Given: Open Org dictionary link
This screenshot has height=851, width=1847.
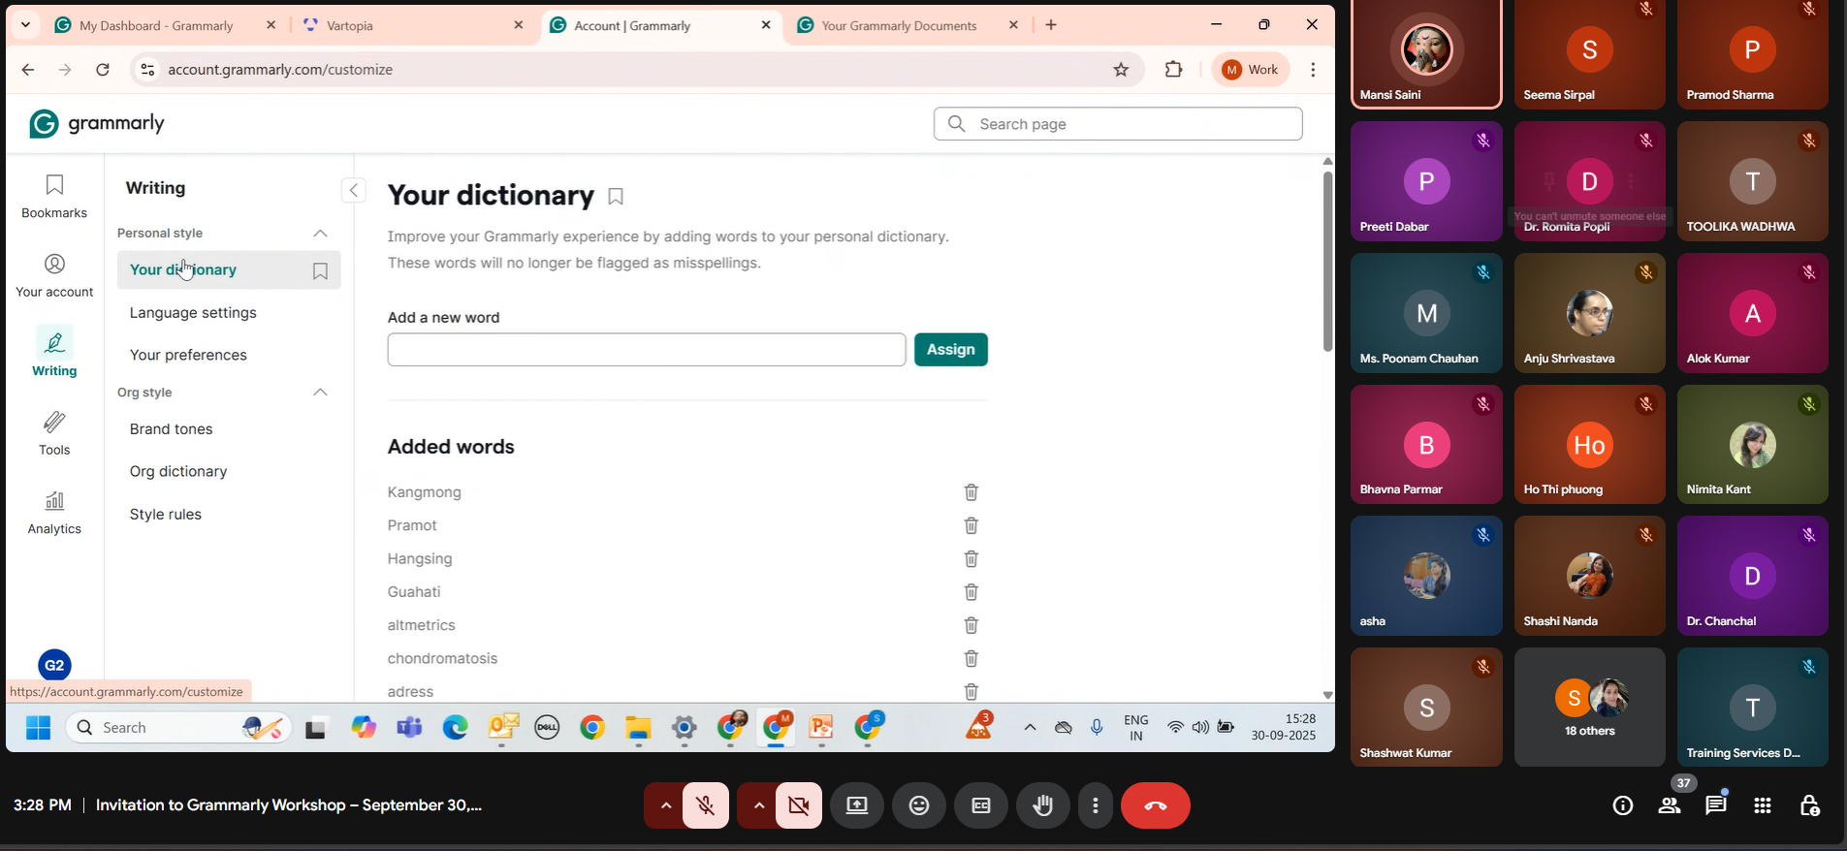Looking at the screenshot, I should click(x=178, y=472).
